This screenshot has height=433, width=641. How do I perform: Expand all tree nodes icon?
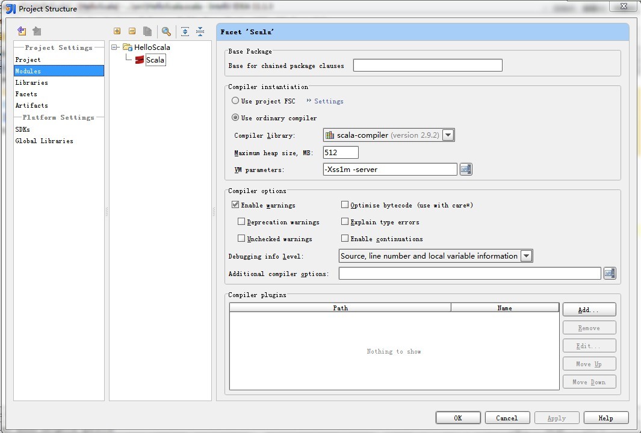[x=185, y=31]
